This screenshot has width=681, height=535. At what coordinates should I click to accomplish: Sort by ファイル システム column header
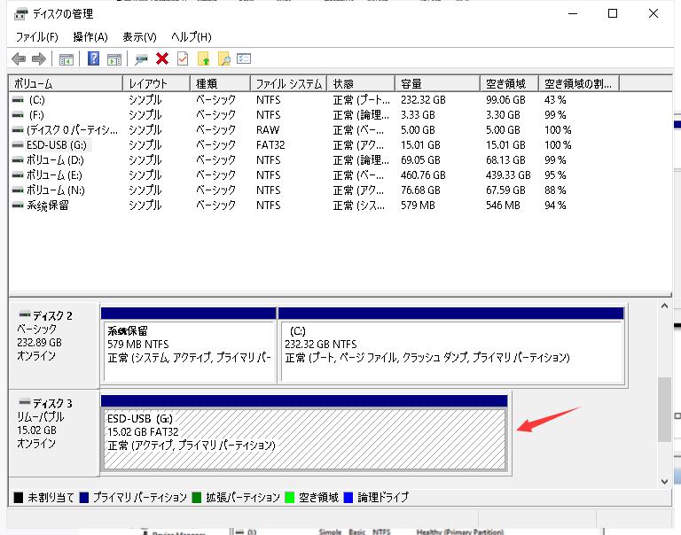point(288,83)
